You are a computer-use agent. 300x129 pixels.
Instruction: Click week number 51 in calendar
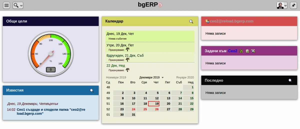pos(108,104)
